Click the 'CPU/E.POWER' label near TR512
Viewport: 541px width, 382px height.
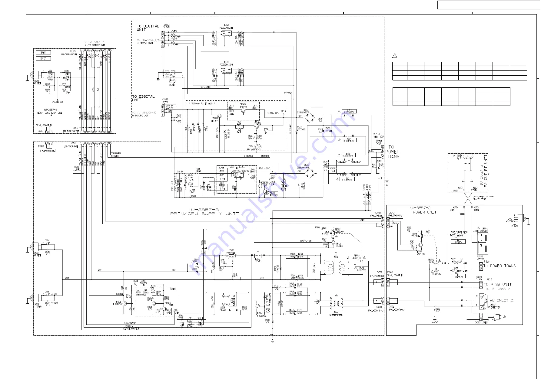[306, 241]
